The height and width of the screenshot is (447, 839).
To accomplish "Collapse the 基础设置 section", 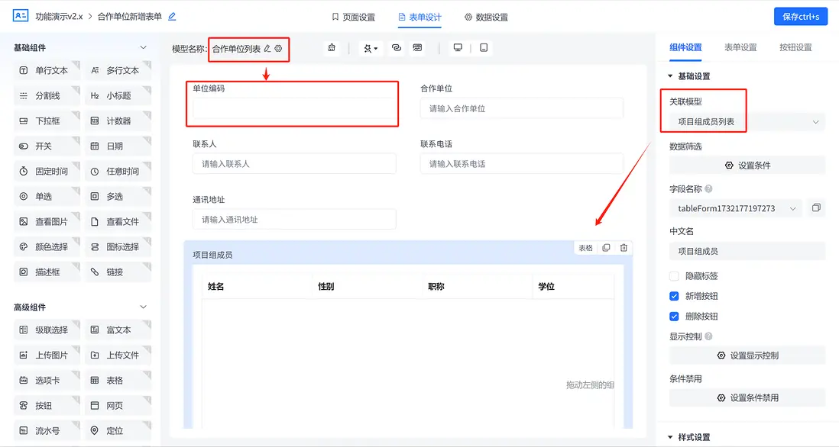I will 670,76.
